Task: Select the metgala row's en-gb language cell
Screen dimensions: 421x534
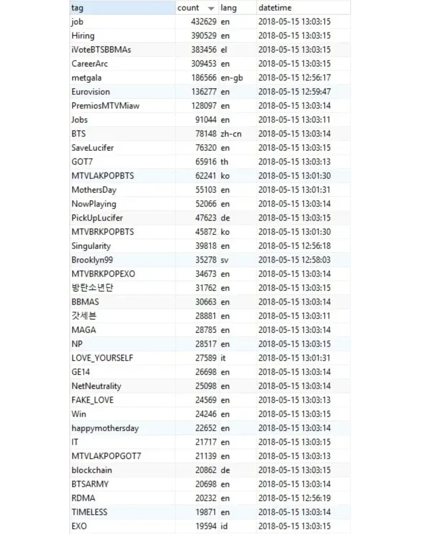Action: point(231,78)
